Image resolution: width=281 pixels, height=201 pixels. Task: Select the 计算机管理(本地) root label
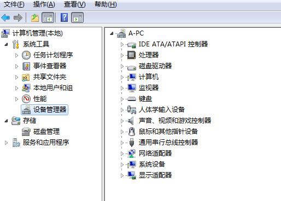pyautogui.click(x=38, y=33)
